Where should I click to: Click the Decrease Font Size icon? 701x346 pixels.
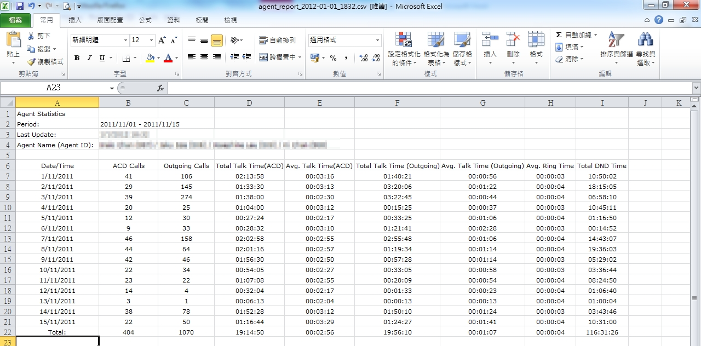click(174, 40)
